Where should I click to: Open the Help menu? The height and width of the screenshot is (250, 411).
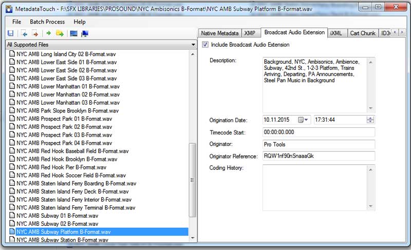click(x=80, y=22)
